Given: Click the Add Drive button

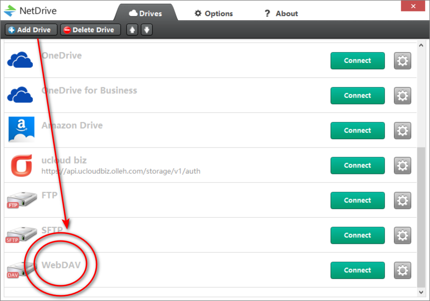Looking at the screenshot, I should pos(31,30).
